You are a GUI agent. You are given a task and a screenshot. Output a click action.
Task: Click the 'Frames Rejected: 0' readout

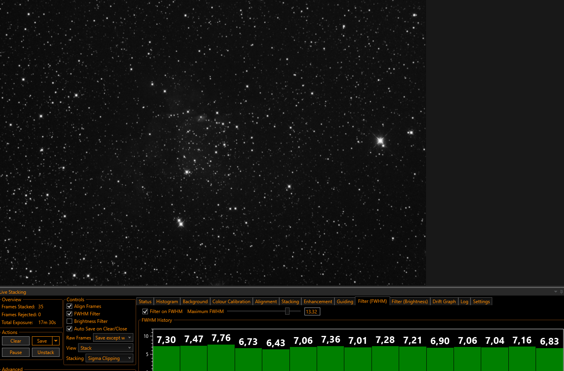21,315
